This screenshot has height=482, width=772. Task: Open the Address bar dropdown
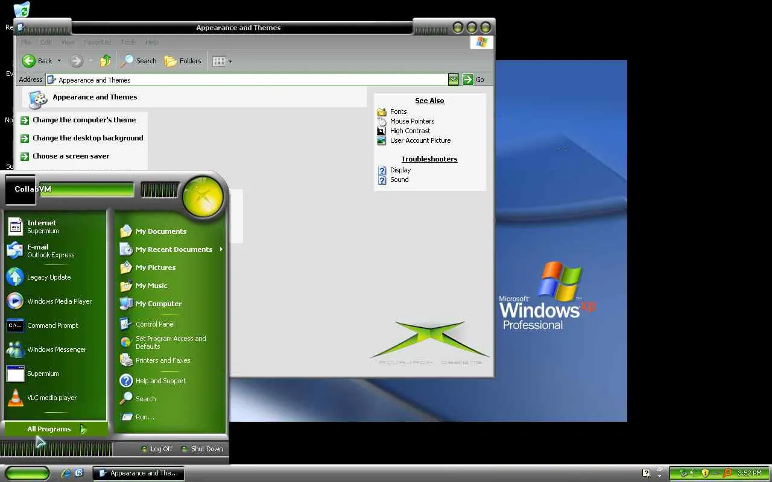[x=454, y=80]
